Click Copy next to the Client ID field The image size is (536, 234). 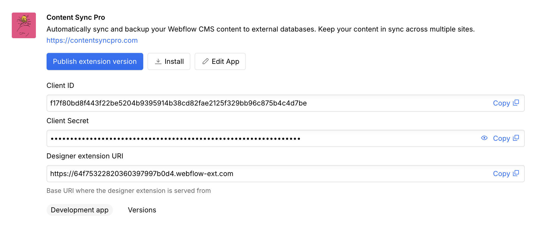click(x=501, y=103)
